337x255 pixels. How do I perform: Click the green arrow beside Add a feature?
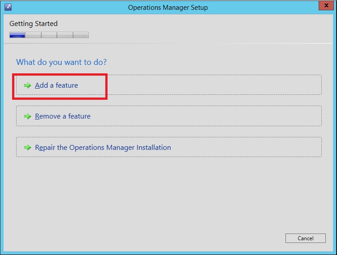27,85
